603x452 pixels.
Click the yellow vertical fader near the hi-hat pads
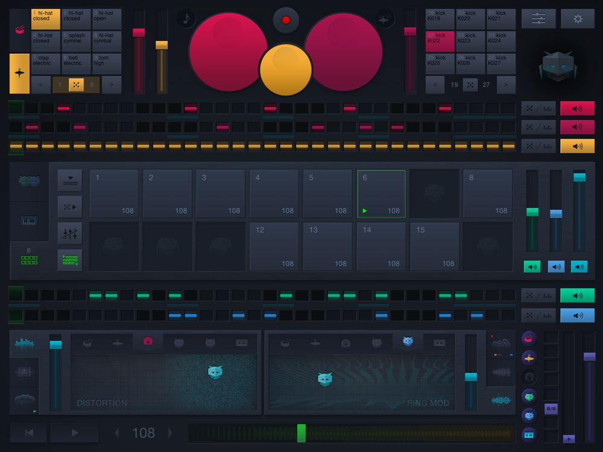click(x=162, y=51)
